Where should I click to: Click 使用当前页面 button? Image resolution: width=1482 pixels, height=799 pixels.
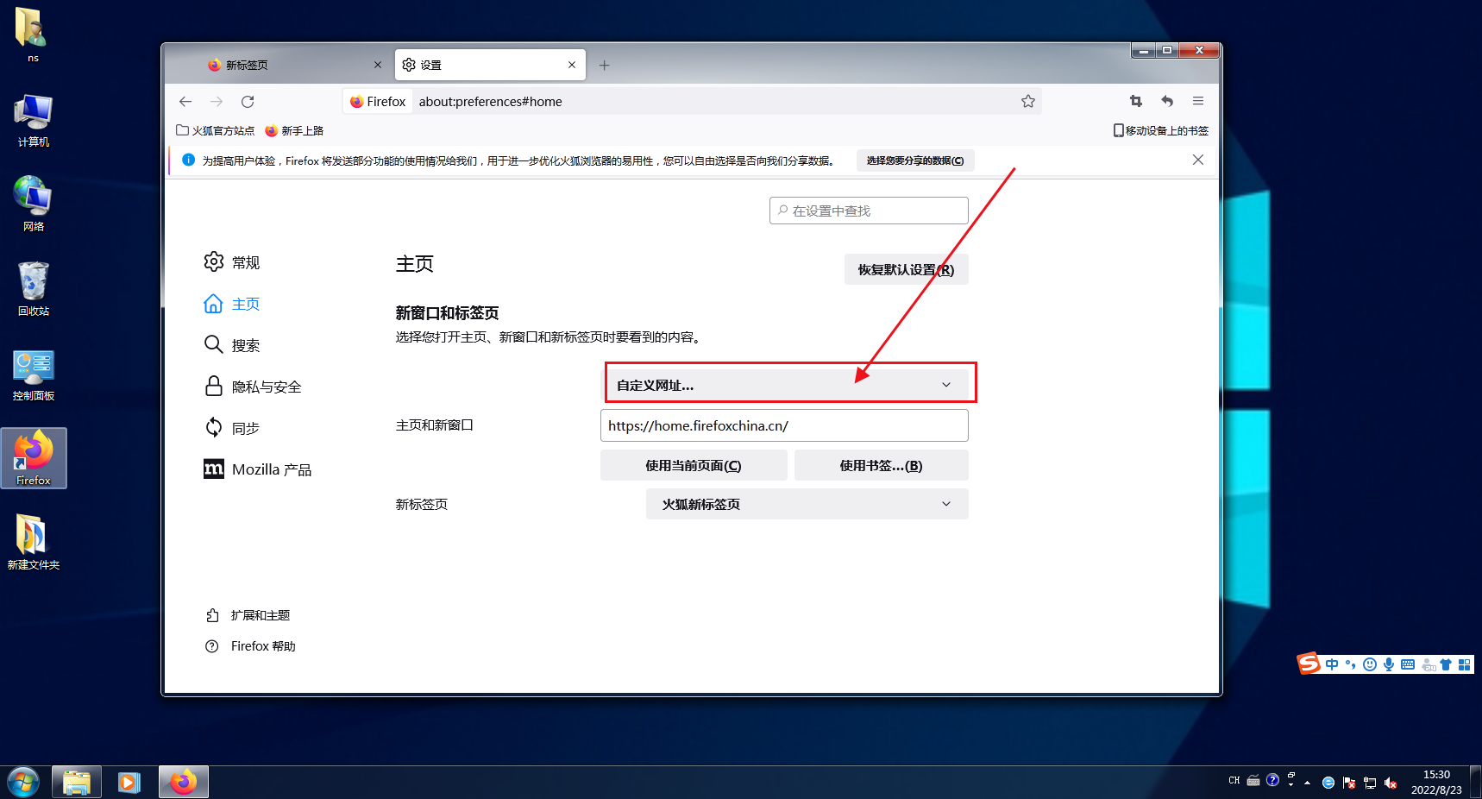694,465
